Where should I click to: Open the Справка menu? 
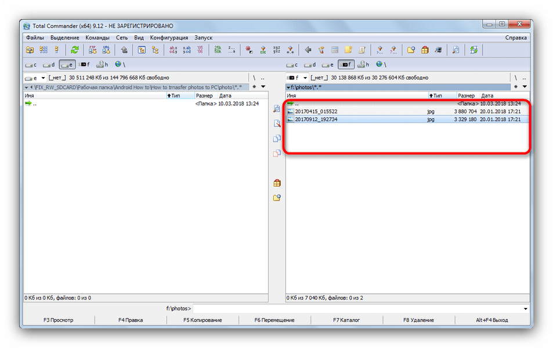pyautogui.click(x=516, y=38)
